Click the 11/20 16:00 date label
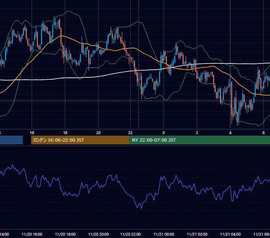270x238 pixels. pos(32,234)
